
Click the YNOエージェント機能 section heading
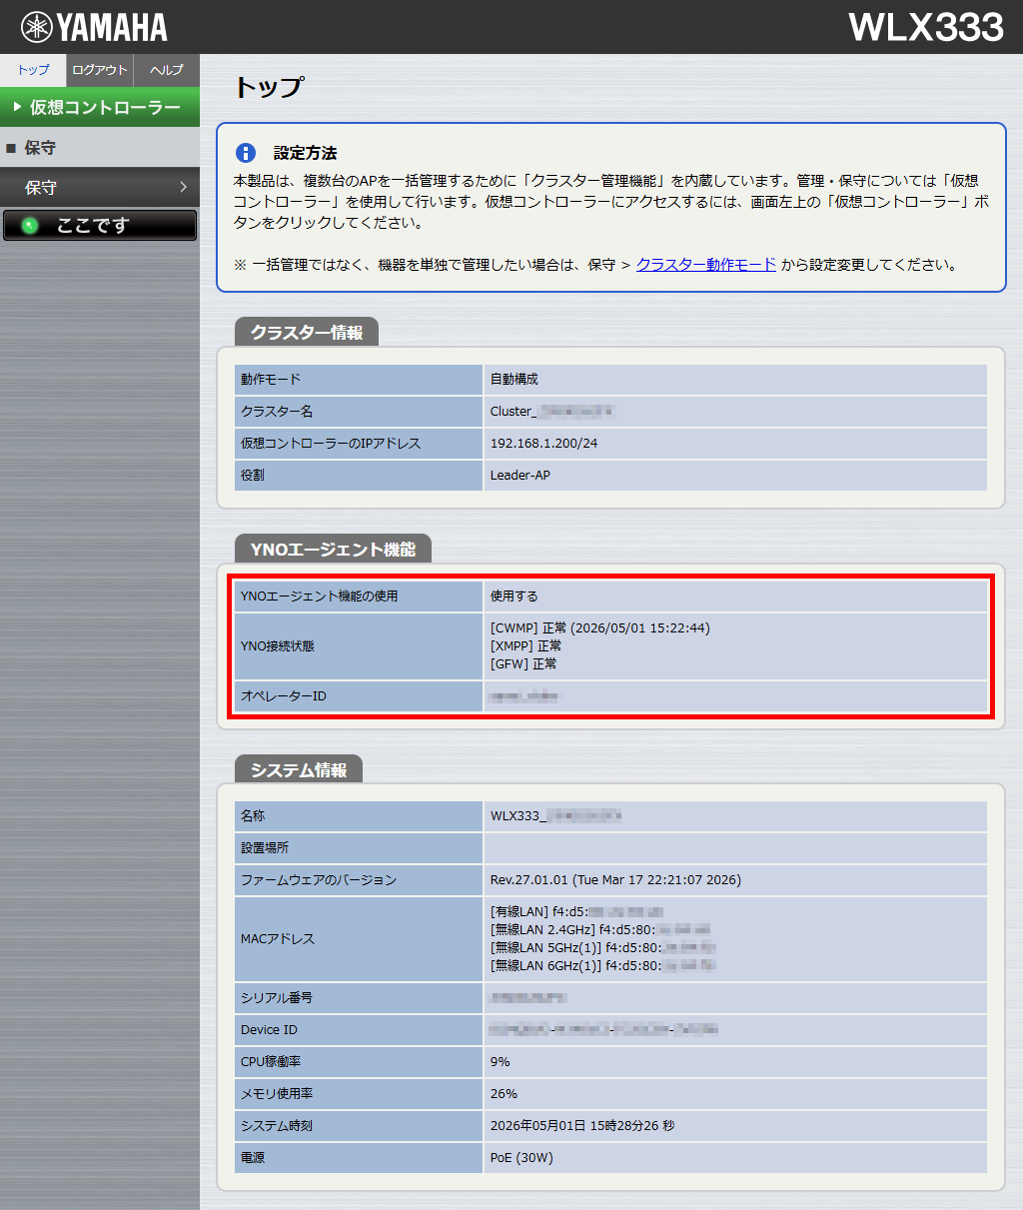pos(333,550)
